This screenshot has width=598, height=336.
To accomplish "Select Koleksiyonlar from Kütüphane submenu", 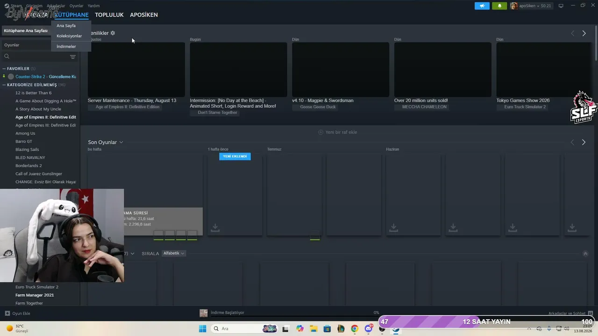I will point(69,36).
